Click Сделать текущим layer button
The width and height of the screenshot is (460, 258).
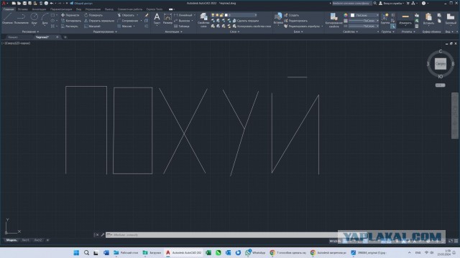(246, 21)
